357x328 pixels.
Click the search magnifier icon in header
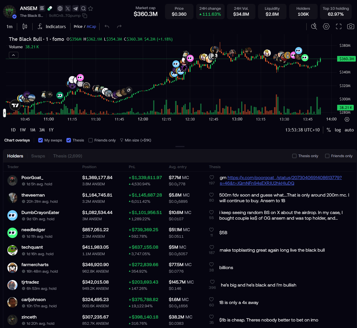(x=83, y=9)
